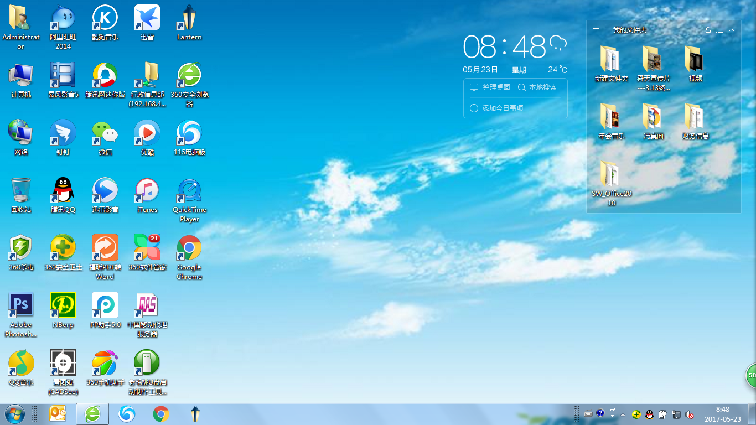This screenshot has width=756, height=425.
Task: Collapse the 我的文件夹 panel with the chevron
Action: pos(732,30)
